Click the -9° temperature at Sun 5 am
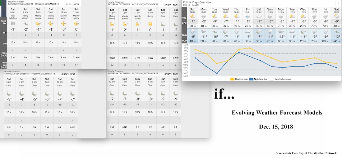342x158 pixels. point(176,99)
